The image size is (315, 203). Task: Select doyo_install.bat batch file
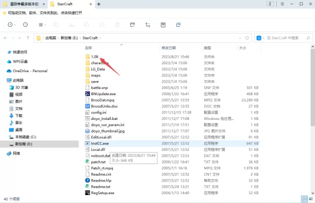point(104,119)
